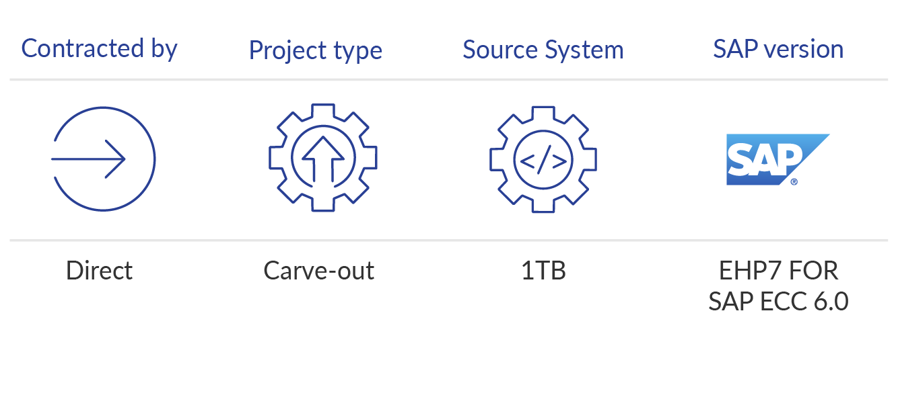The height and width of the screenshot is (395, 898).
Task: Click the divider line above the value row
Action: click(x=449, y=240)
